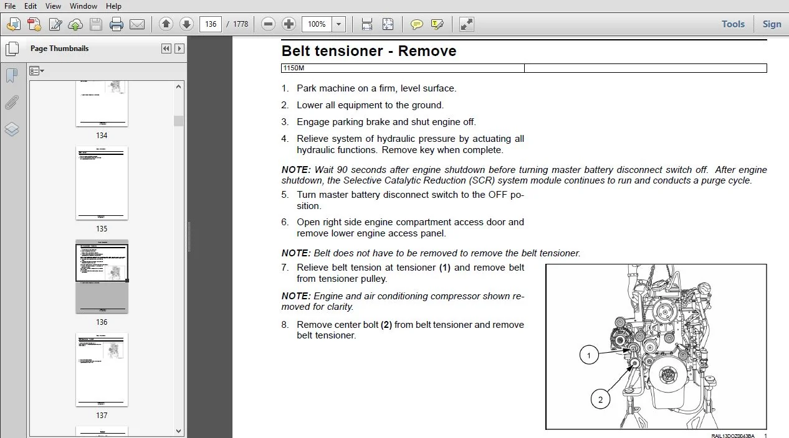Open the View menu
Viewport: 789px width, 438px height.
[53, 6]
